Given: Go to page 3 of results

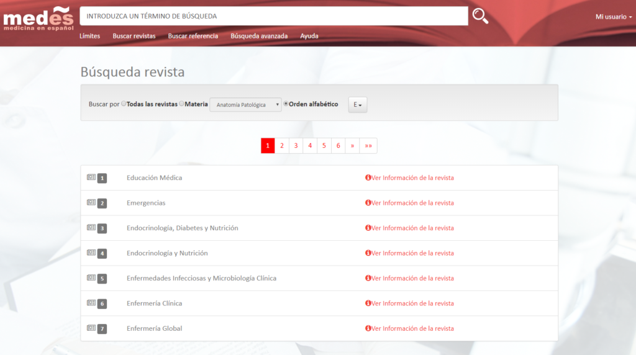Looking at the screenshot, I should click(x=296, y=146).
